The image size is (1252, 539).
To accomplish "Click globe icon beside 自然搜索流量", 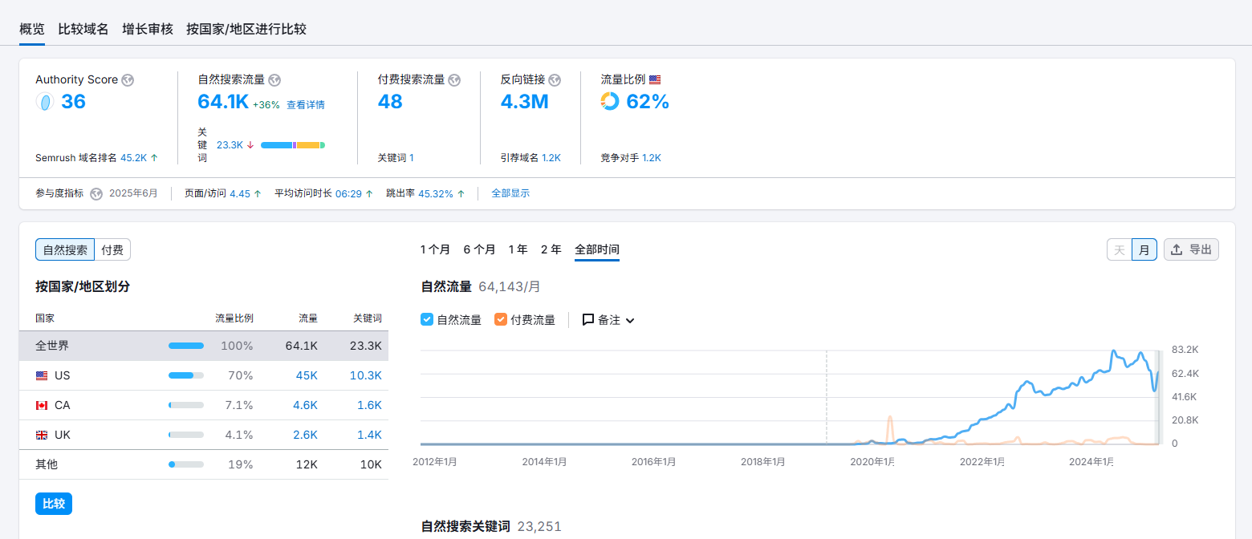I will click(x=274, y=80).
